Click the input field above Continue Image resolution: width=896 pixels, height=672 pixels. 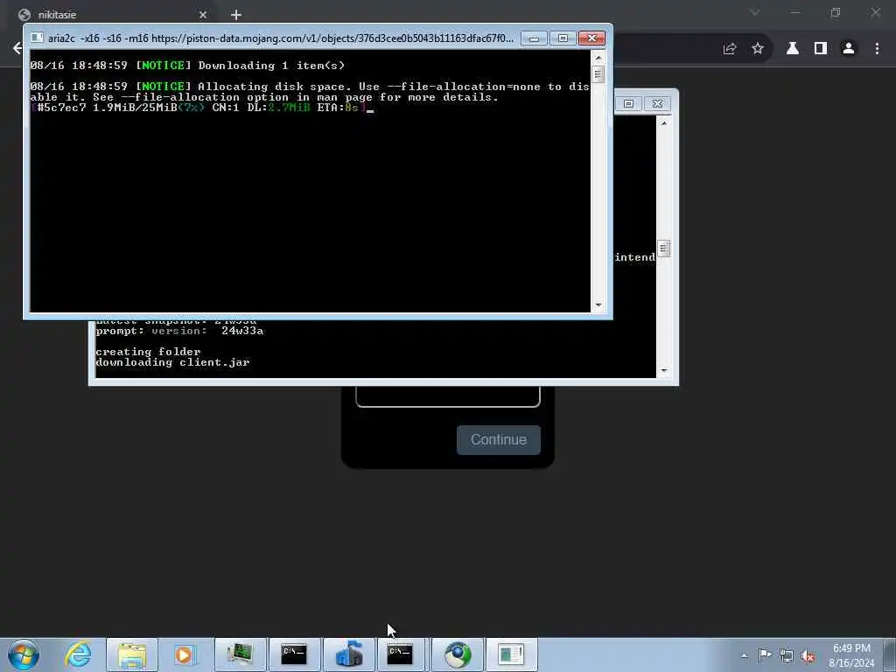pos(448,397)
